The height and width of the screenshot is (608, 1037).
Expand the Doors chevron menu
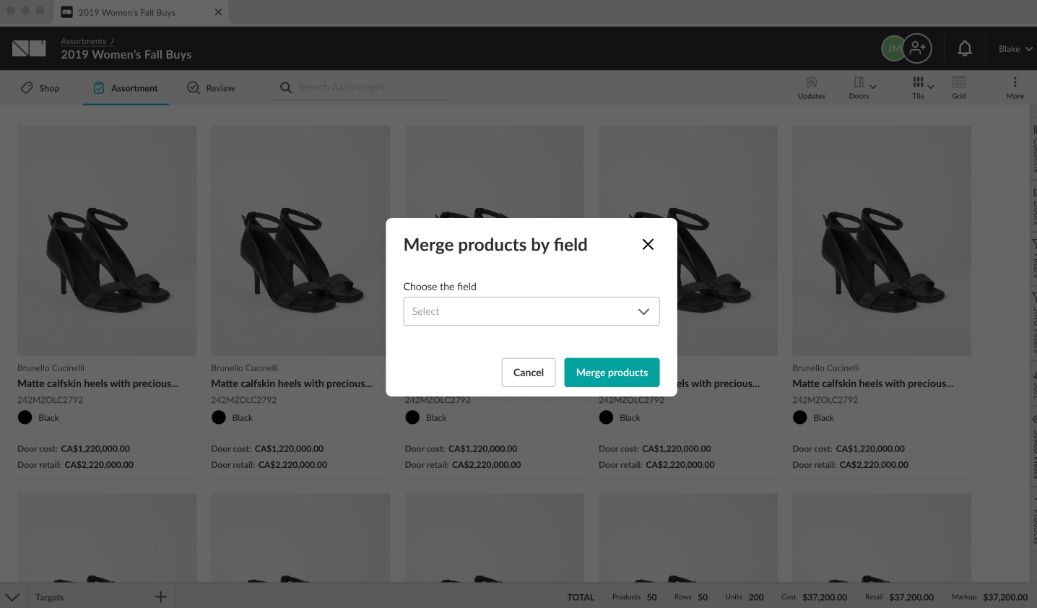[873, 87]
